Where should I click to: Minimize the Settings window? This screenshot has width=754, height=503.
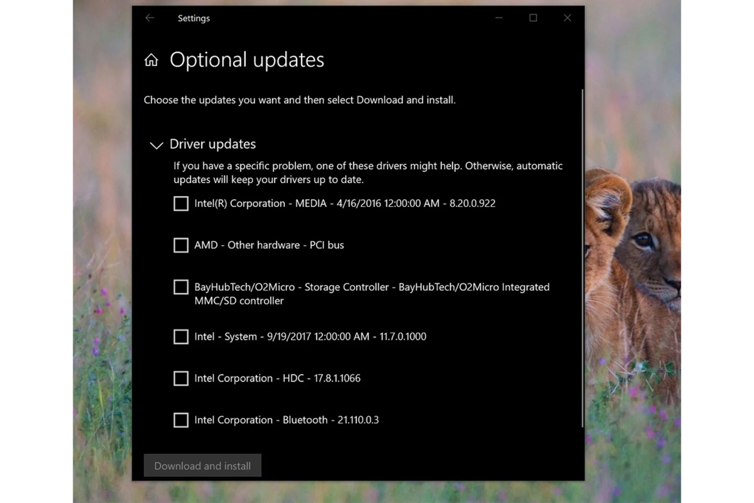tap(499, 18)
